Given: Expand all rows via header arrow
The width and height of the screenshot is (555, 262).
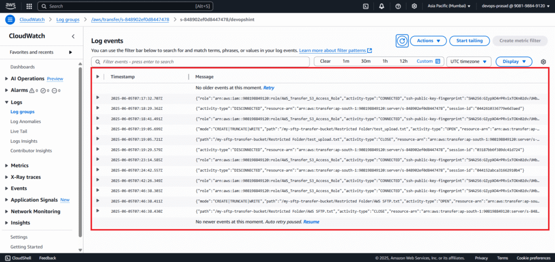Looking at the screenshot, I should (98, 76).
